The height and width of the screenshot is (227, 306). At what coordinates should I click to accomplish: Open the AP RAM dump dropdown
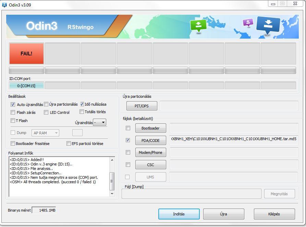pos(45,133)
